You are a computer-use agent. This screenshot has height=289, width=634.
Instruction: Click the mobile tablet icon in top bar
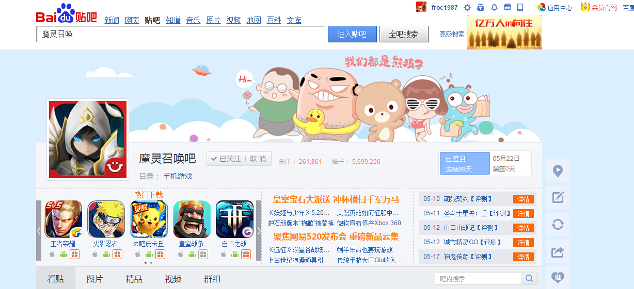pos(520,7)
